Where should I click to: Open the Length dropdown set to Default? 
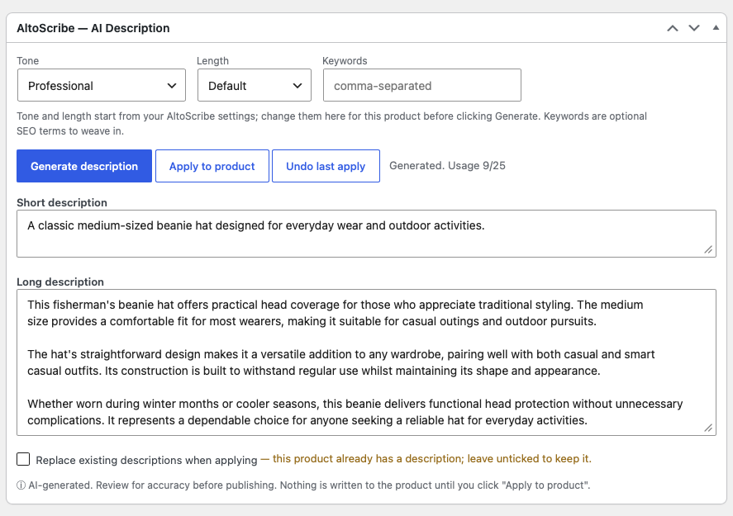point(255,86)
